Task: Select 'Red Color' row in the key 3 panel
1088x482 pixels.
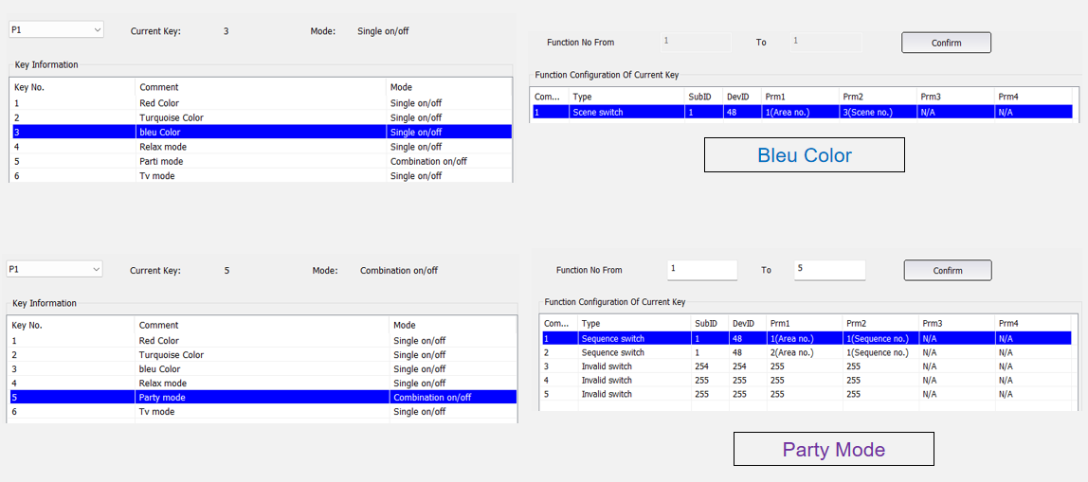Action: pos(262,102)
